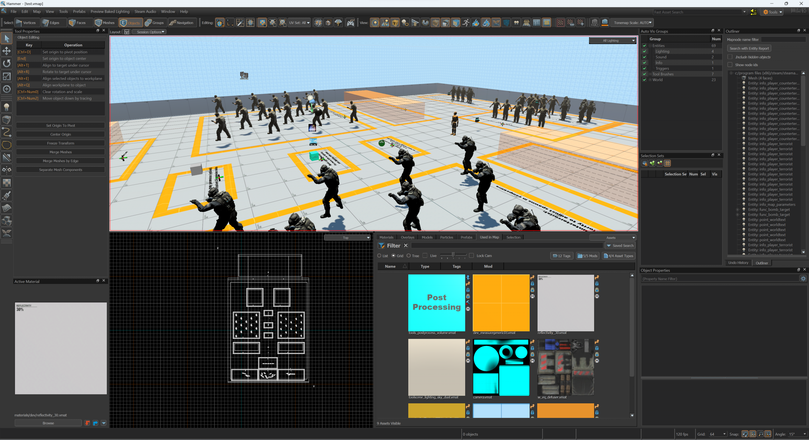
Task: Click the Set Origin To Pivot button
Action: pyautogui.click(x=61, y=125)
